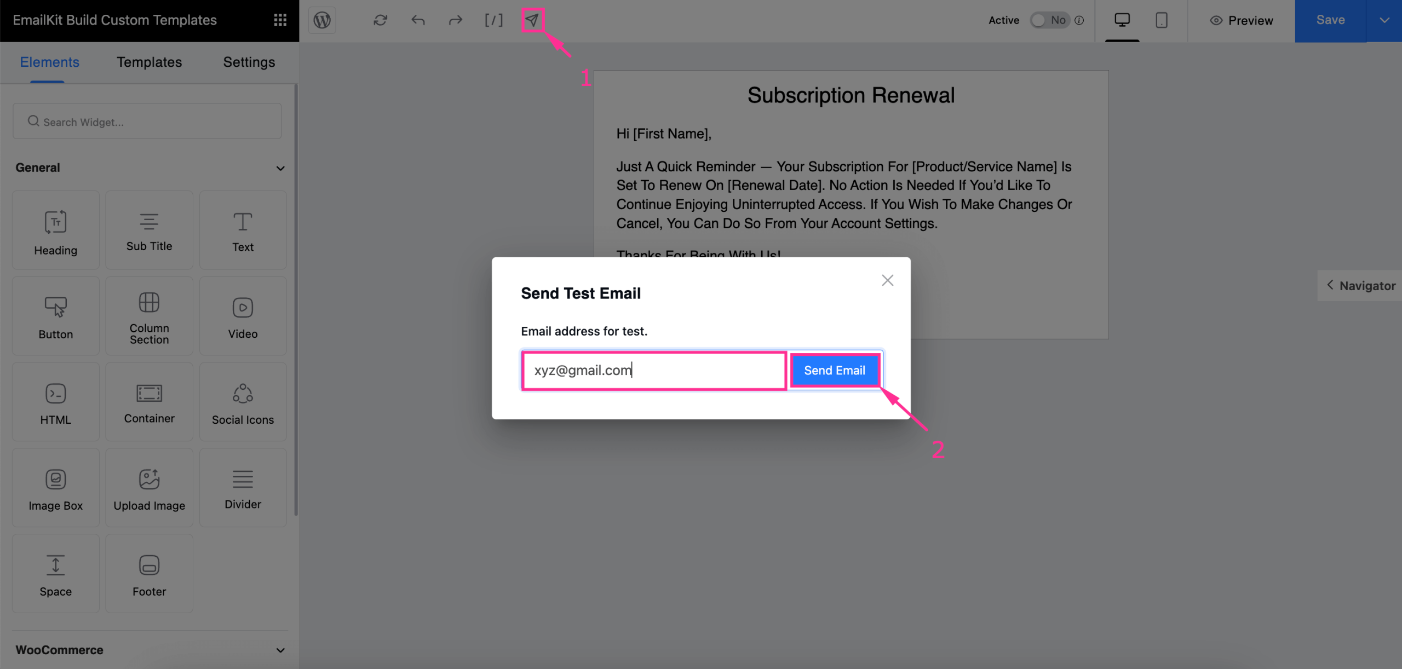The height and width of the screenshot is (669, 1402).
Task: Click the test email address field
Action: [x=654, y=371]
